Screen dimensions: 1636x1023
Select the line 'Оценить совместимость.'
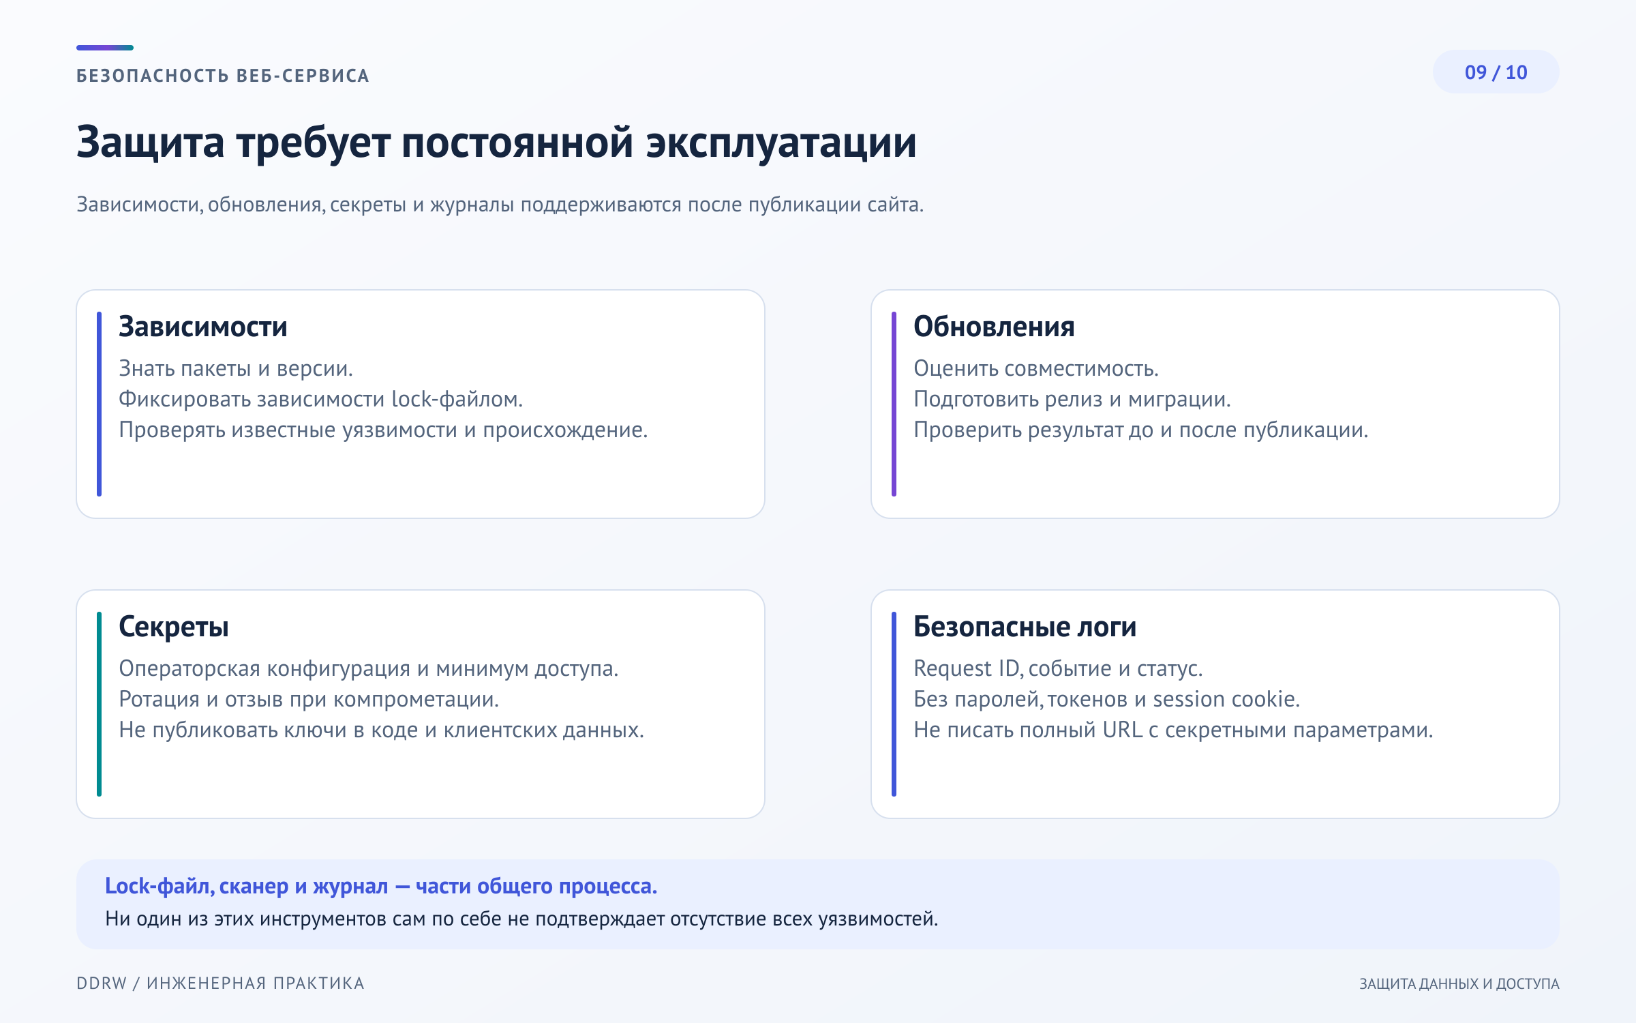[x=1036, y=368]
